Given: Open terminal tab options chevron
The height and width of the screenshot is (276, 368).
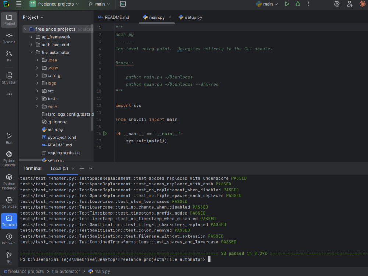Looking at the screenshot, I should (91, 168).
